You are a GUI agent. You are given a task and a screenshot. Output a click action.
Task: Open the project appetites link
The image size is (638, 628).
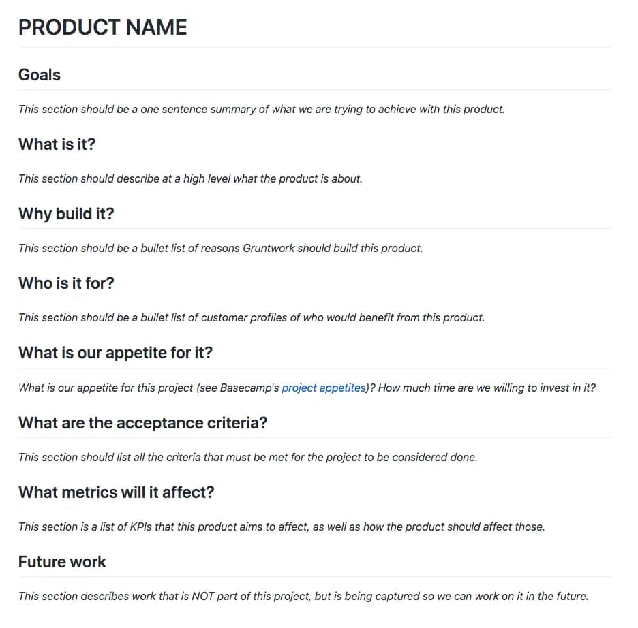324,388
